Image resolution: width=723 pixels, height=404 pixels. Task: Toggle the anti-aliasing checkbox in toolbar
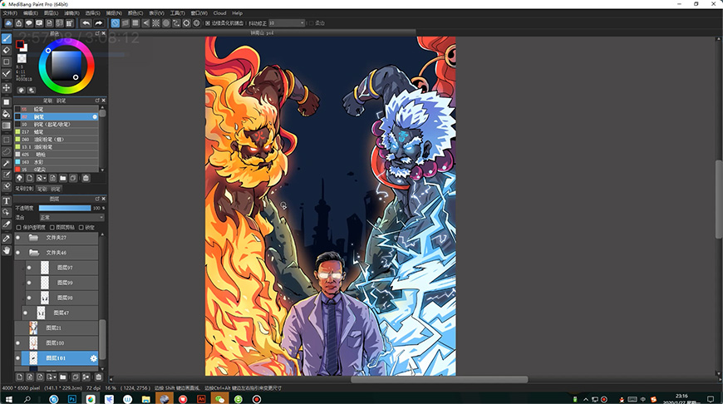point(208,23)
